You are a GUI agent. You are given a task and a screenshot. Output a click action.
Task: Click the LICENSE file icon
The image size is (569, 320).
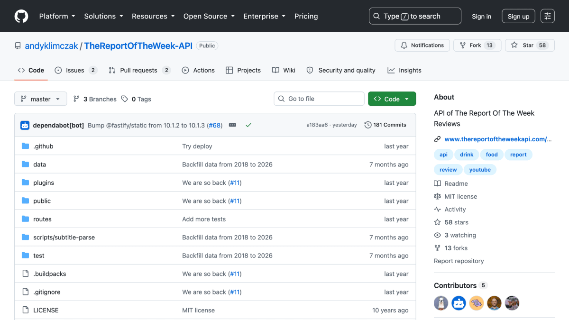coord(26,310)
